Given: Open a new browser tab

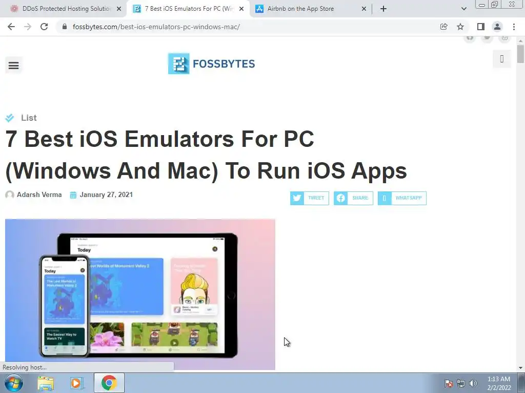Looking at the screenshot, I should click(x=383, y=9).
